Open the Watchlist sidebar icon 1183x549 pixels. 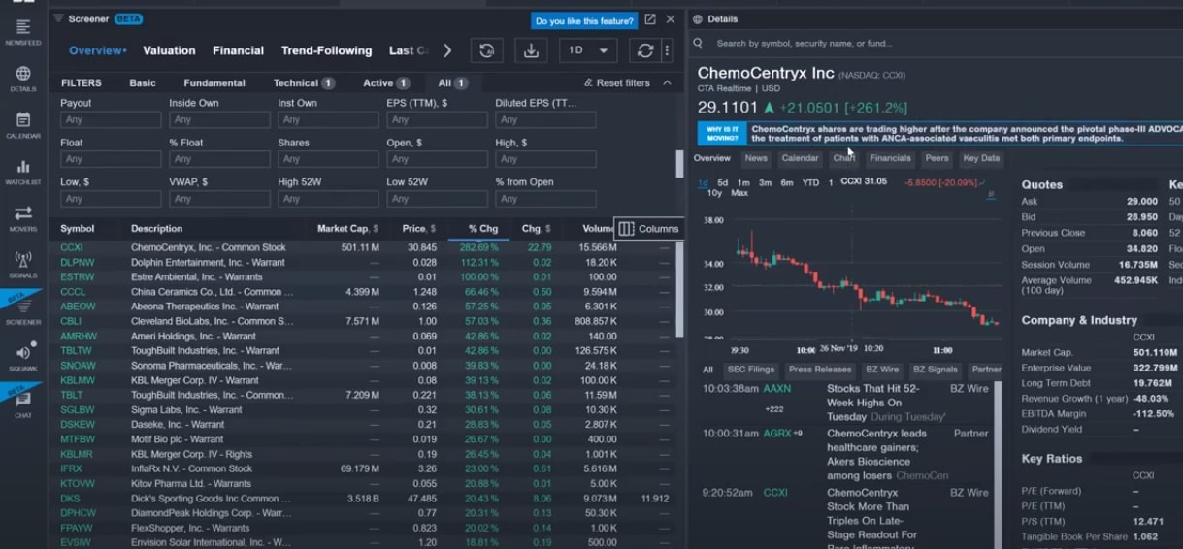23,170
